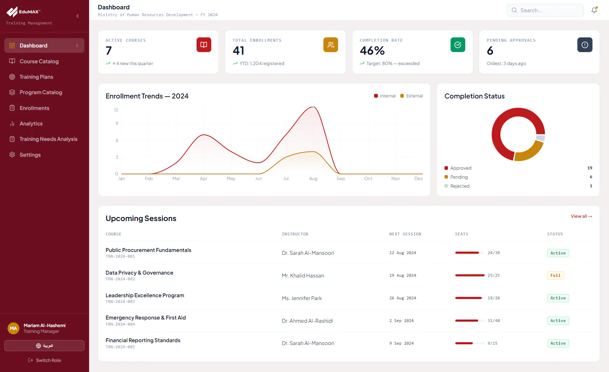Click the Enrollments clipboard icon
Image resolution: width=609 pixels, height=372 pixels.
pyautogui.click(x=12, y=108)
